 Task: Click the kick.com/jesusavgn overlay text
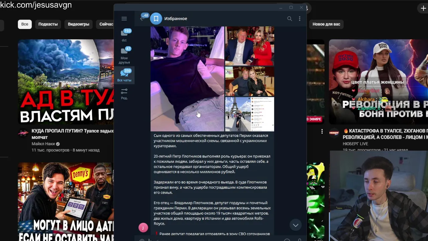pyautogui.click(x=36, y=5)
